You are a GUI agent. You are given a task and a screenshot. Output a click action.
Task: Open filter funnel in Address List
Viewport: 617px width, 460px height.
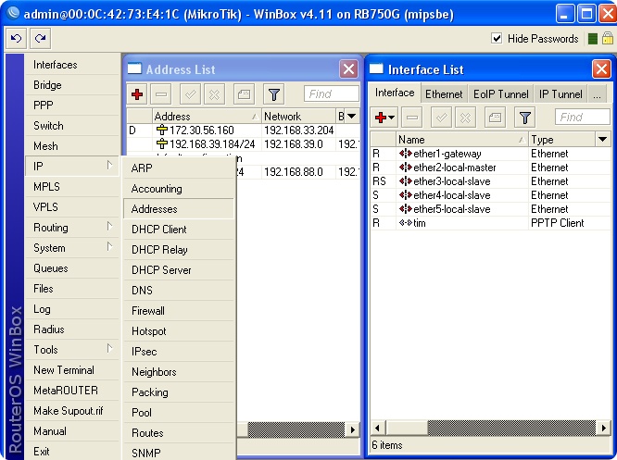pos(274,94)
